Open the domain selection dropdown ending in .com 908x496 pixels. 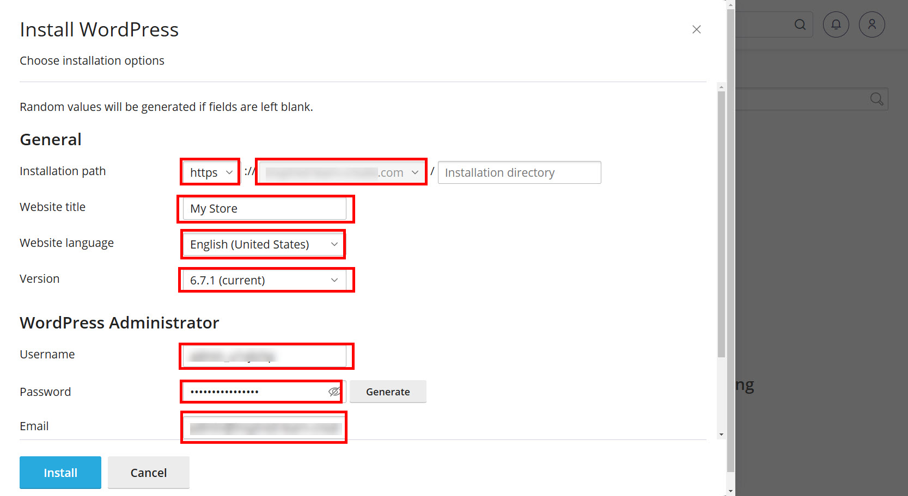click(x=342, y=172)
